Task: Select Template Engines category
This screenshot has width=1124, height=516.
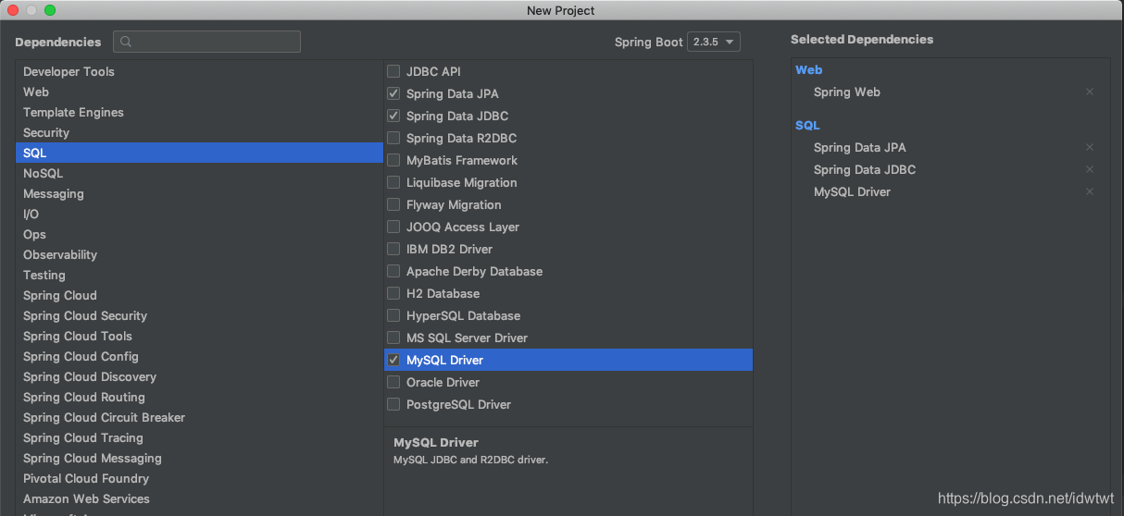Action: pos(199,112)
